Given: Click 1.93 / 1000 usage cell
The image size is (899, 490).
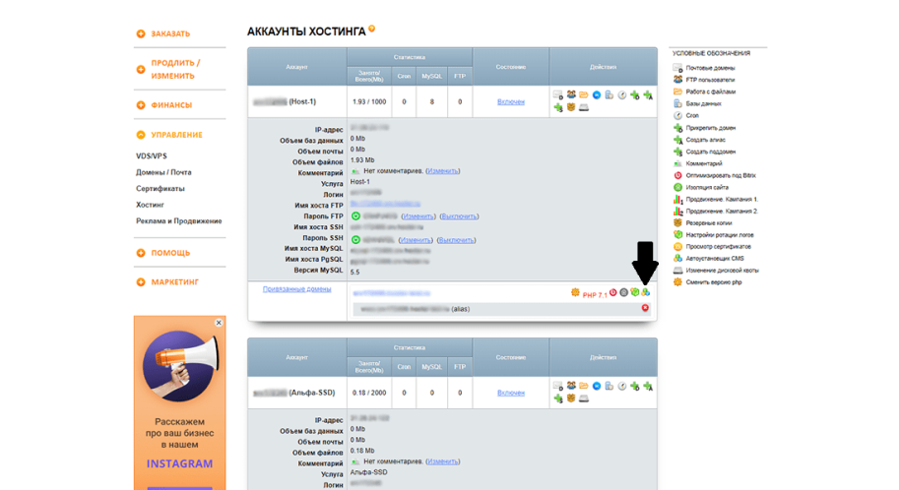Looking at the screenshot, I should pyautogui.click(x=369, y=102).
